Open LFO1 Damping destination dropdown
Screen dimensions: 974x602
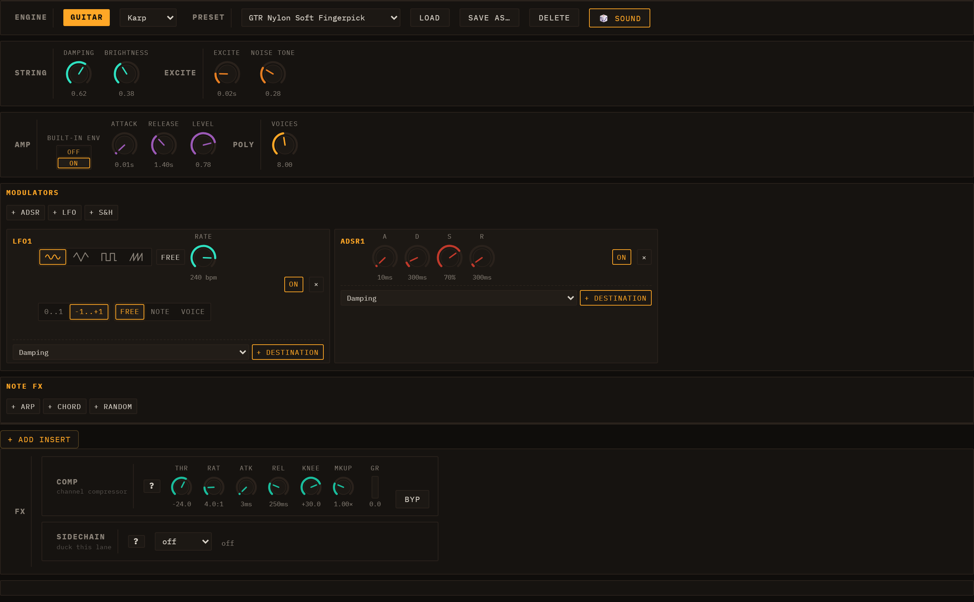(131, 352)
